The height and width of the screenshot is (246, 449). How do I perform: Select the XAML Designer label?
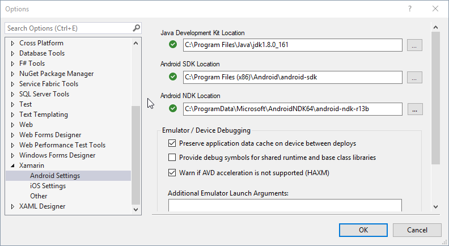pyautogui.click(x=42, y=206)
